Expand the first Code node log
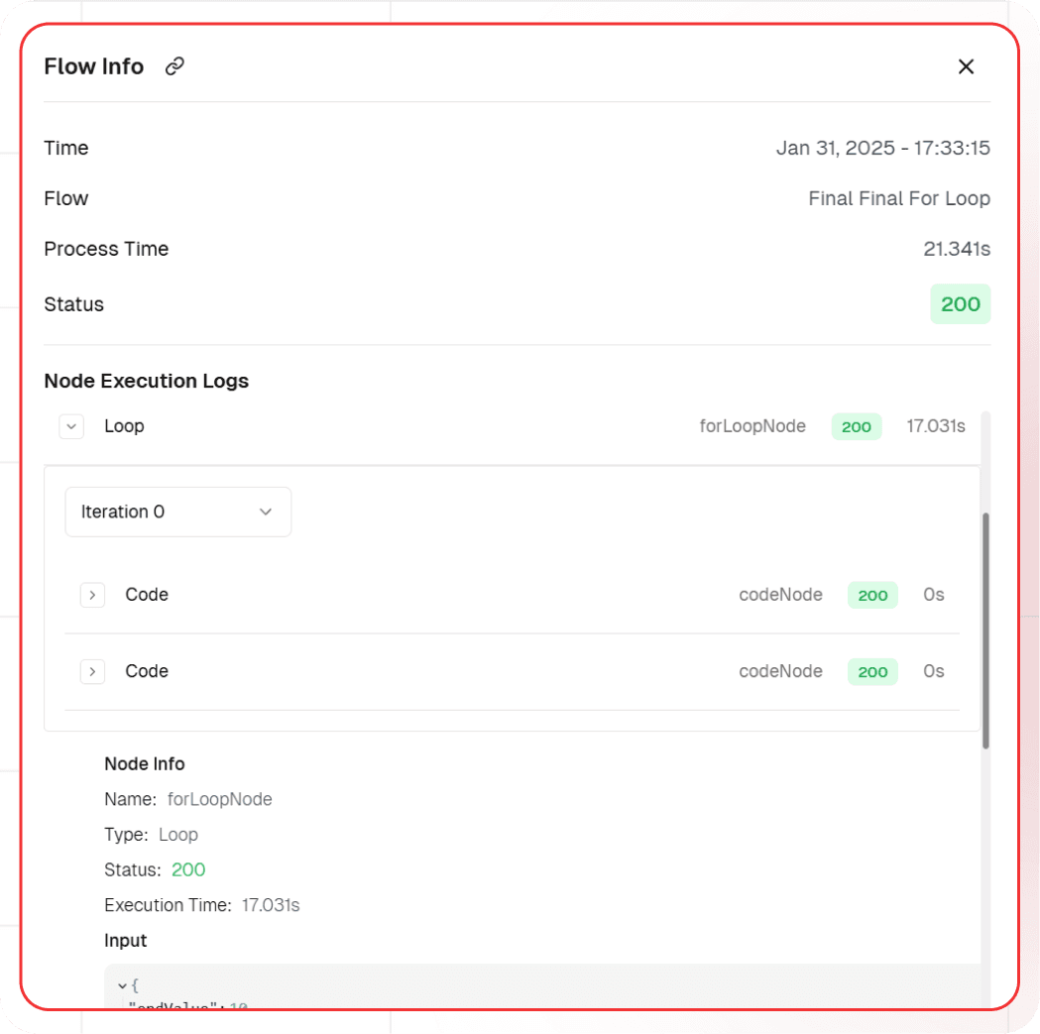 [92, 595]
